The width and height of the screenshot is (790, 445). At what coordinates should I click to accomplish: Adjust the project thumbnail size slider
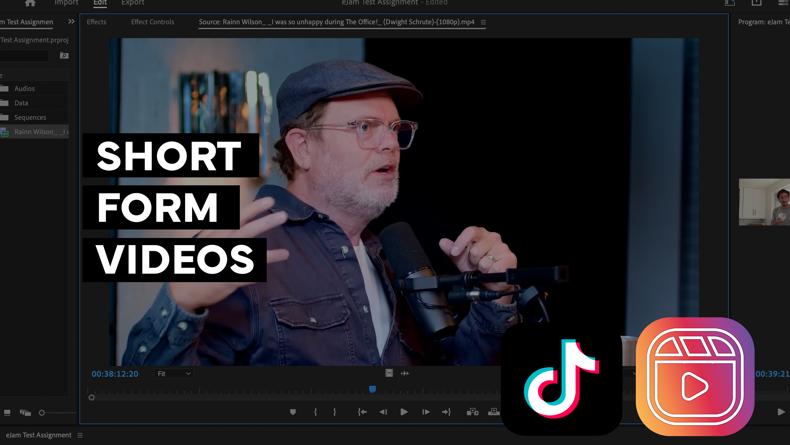coord(42,413)
